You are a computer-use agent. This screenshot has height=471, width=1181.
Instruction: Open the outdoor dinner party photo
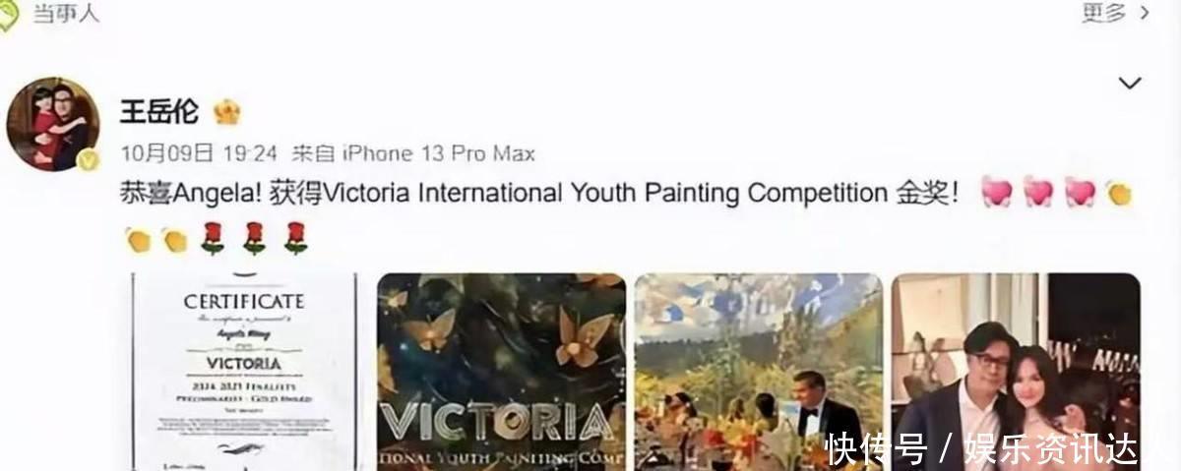[x=759, y=372]
